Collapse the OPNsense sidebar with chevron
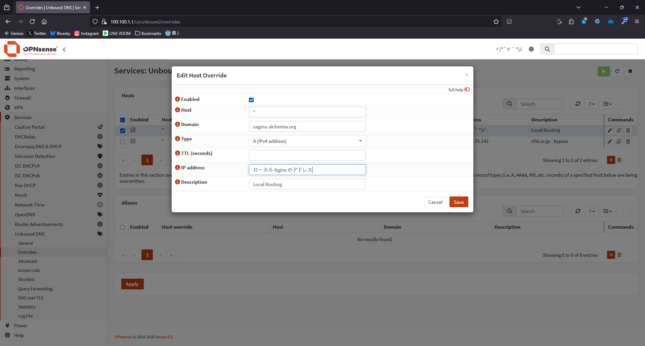Image resolution: width=645 pixels, height=346 pixels. click(x=64, y=50)
